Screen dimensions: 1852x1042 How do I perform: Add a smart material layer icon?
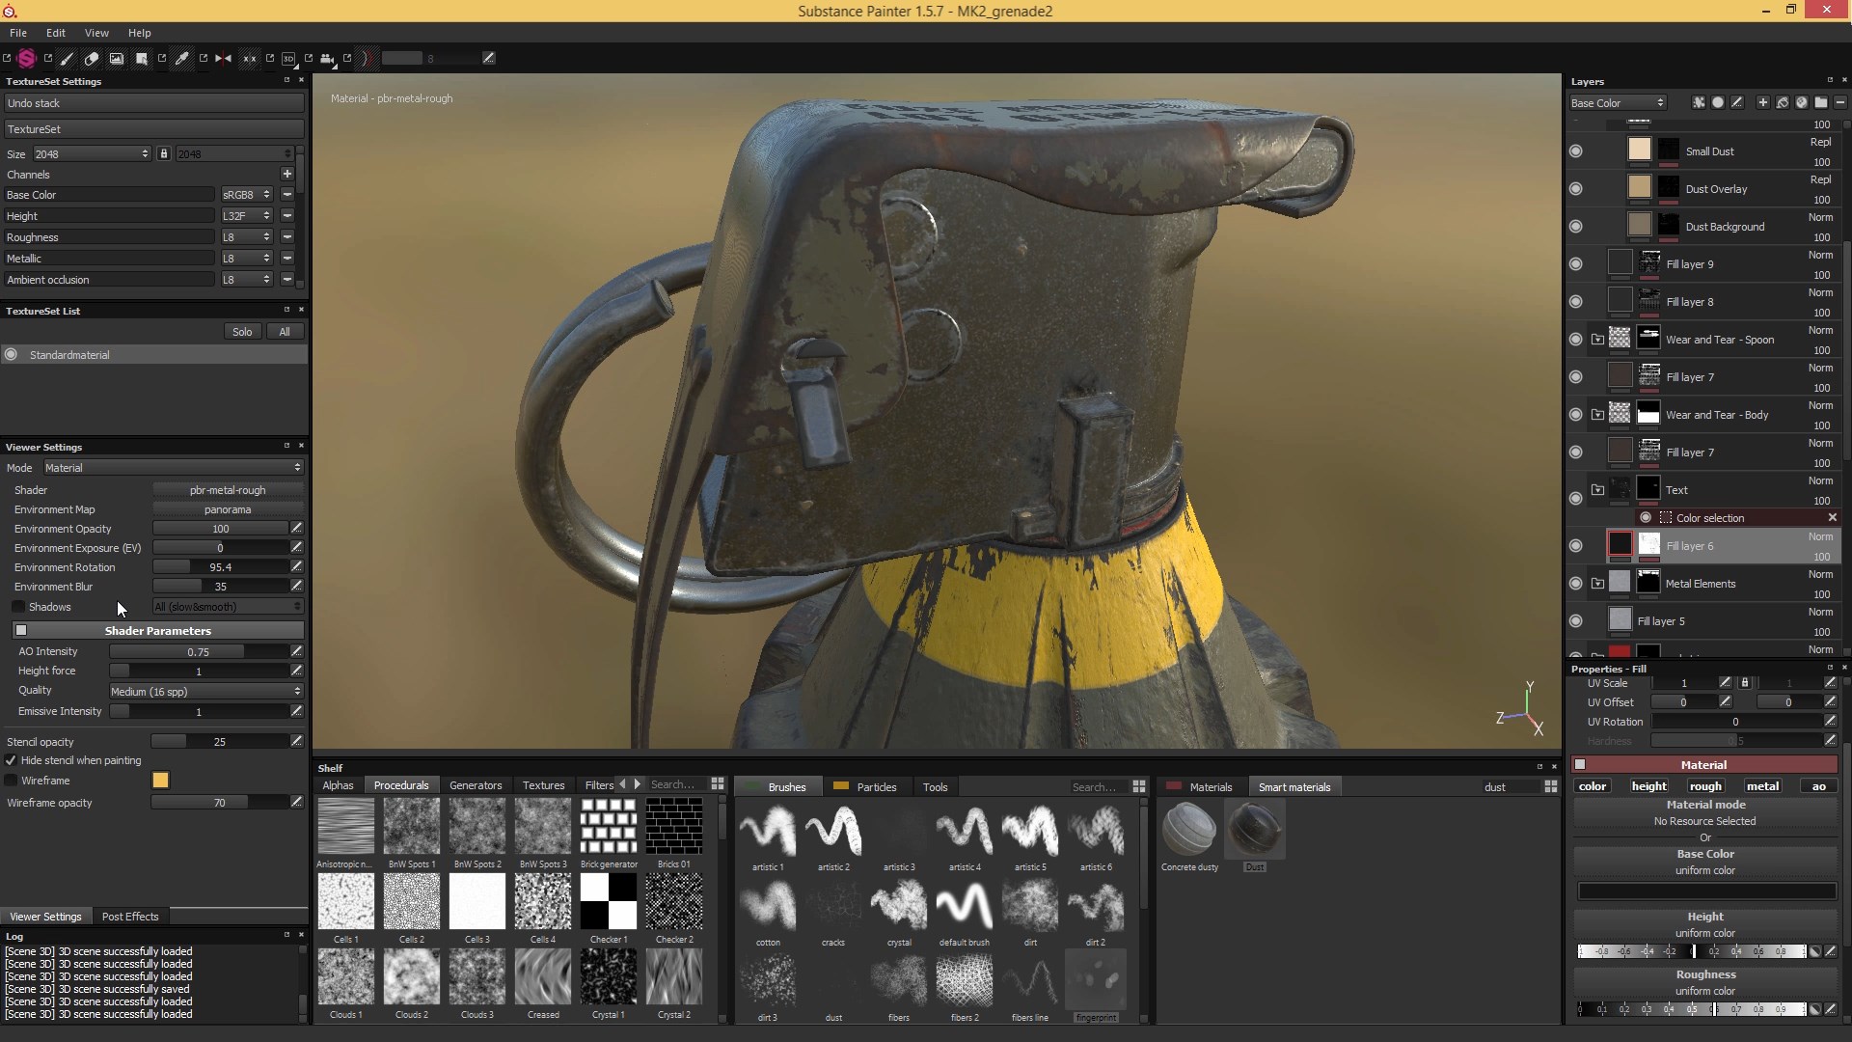1802,102
